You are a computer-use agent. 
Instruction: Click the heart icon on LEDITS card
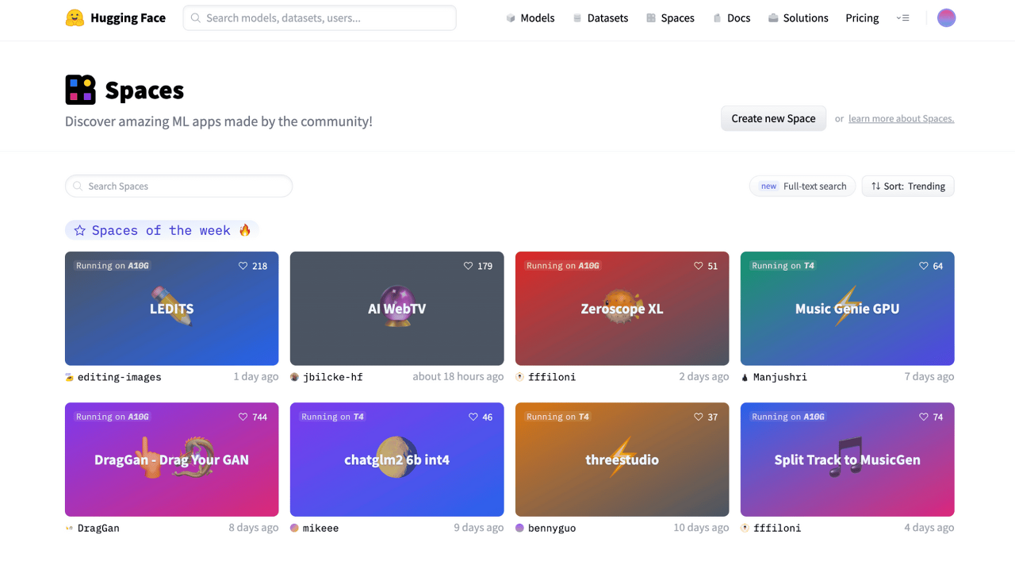click(x=243, y=266)
